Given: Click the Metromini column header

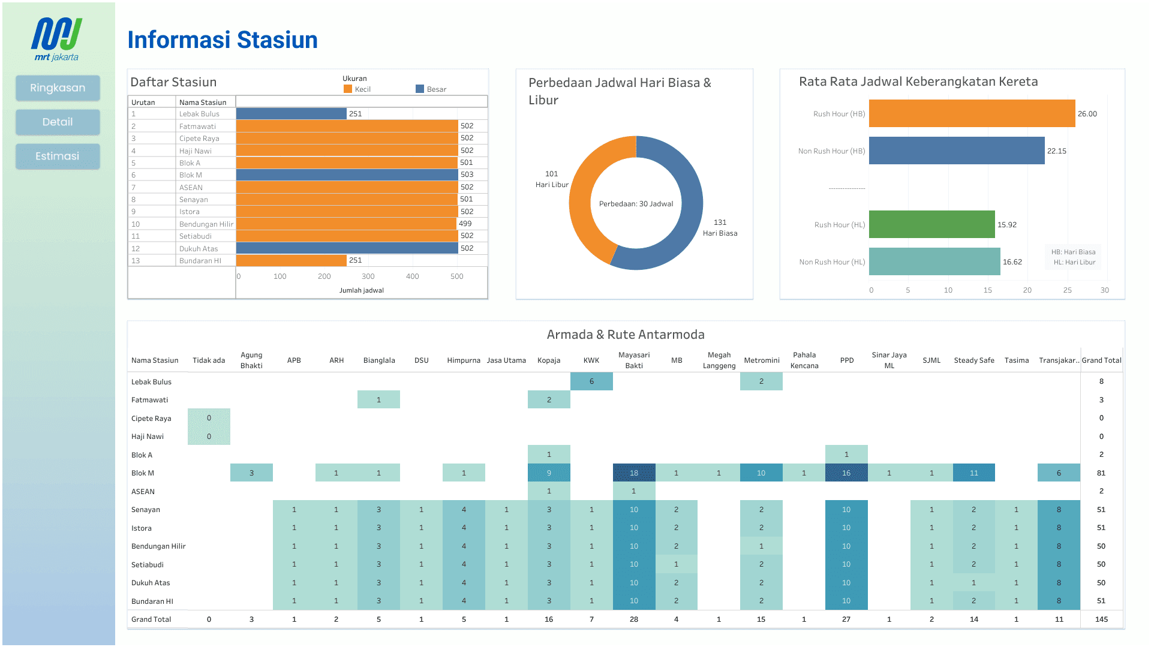Looking at the screenshot, I should tap(762, 360).
